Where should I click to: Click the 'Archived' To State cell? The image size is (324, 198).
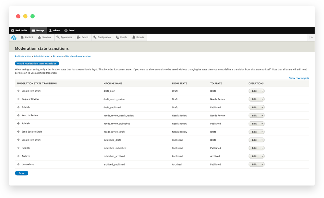click(215, 156)
